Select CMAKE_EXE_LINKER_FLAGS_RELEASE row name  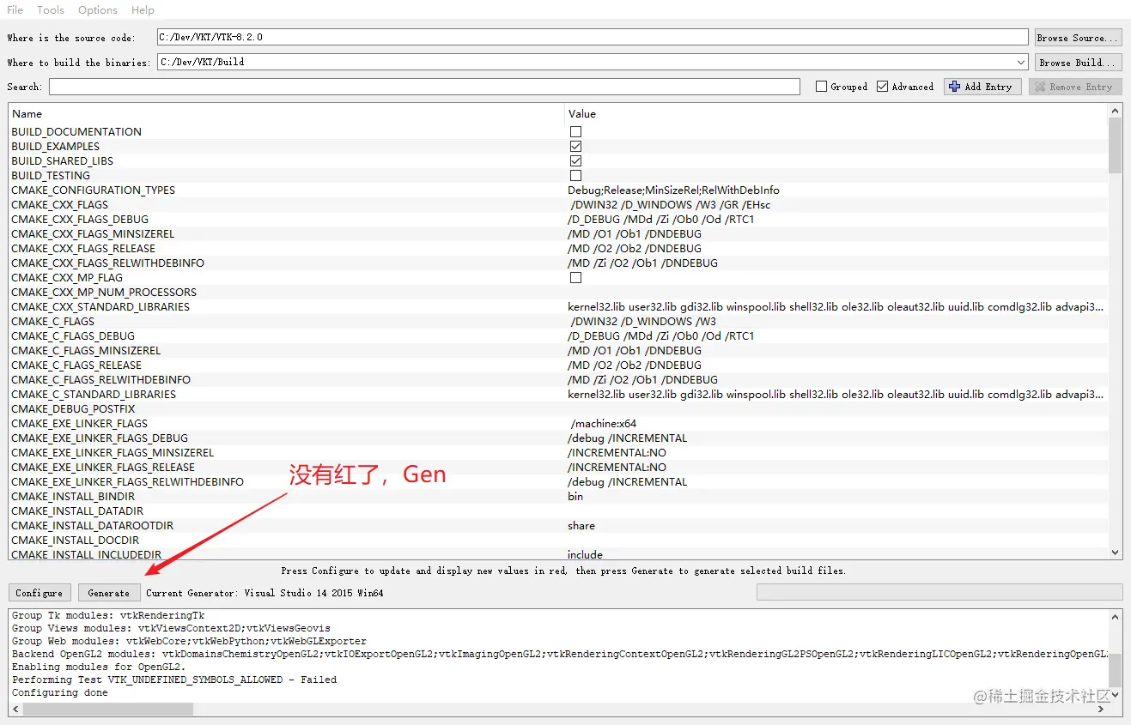[x=103, y=467]
